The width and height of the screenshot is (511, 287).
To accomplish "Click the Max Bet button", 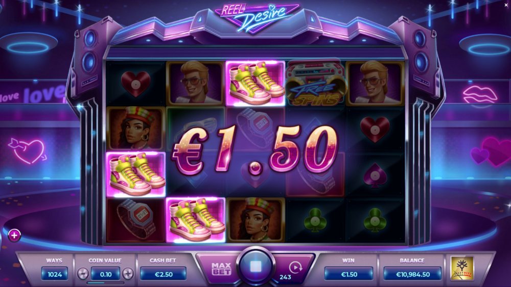I will click(x=221, y=269).
